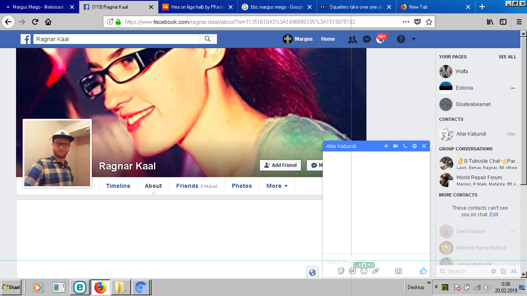527x296 pixels.
Task: Click the Facebook search field containing Ragnar Kaal
Action: coord(116,39)
